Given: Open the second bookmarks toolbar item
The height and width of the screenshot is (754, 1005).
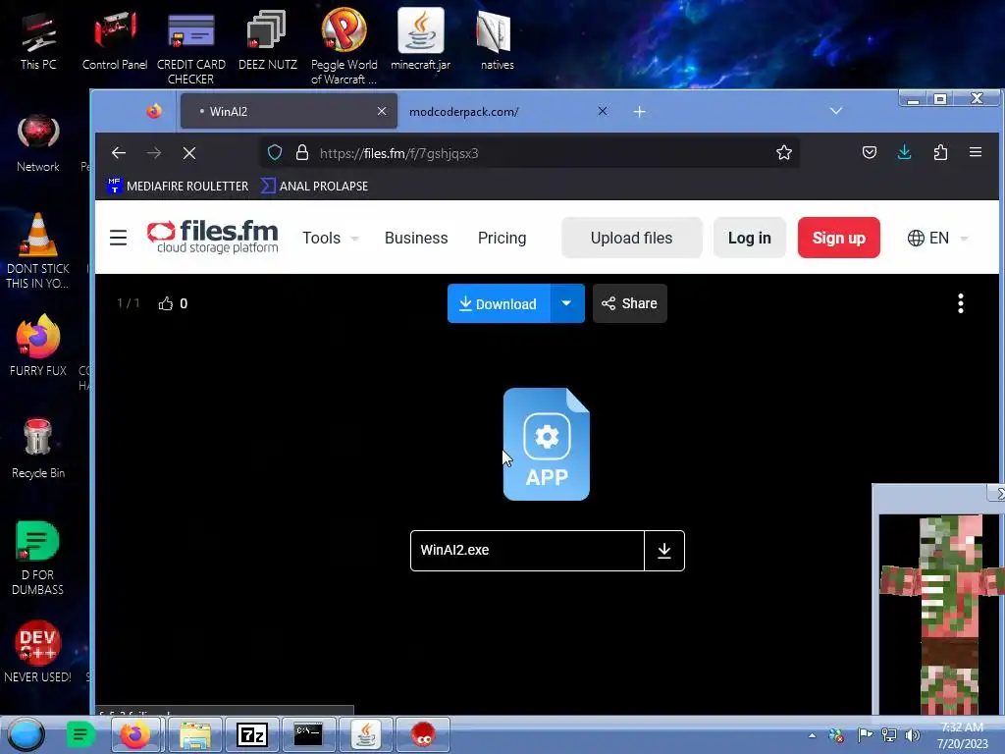Looking at the screenshot, I should click(x=315, y=186).
